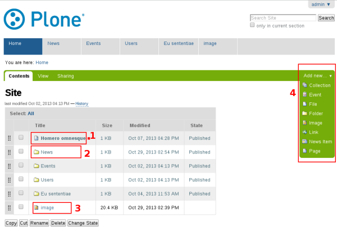Select the Homero omnesque row checkbox
This screenshot has height=231, width=337.
coord(21,137)
